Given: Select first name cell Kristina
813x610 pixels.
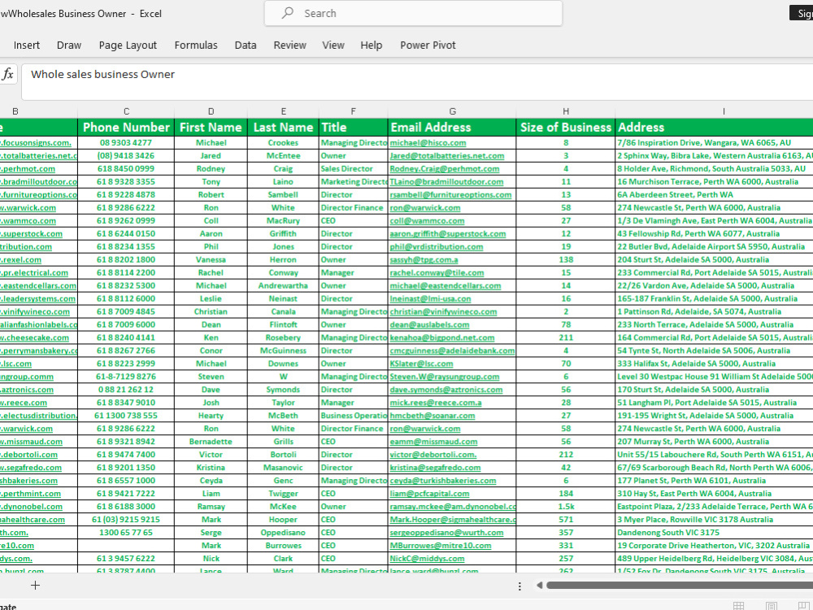Looking at the screenshot, I should [211, 468].
